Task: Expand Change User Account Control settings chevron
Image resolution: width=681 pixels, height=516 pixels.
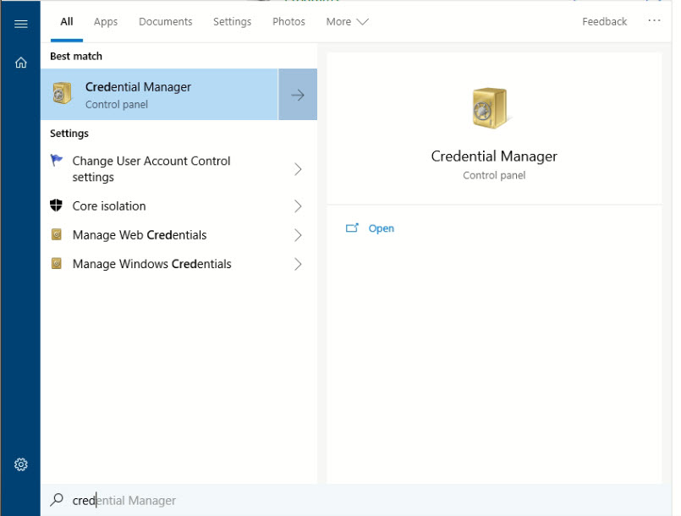Action: (297, 169)
